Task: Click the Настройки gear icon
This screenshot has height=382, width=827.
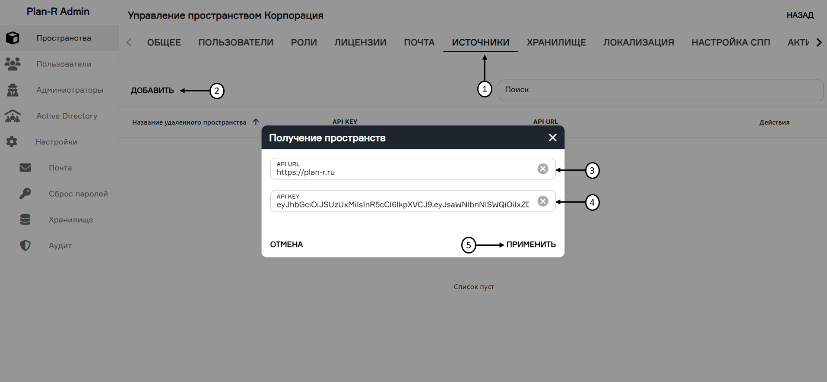Action: 12,142
